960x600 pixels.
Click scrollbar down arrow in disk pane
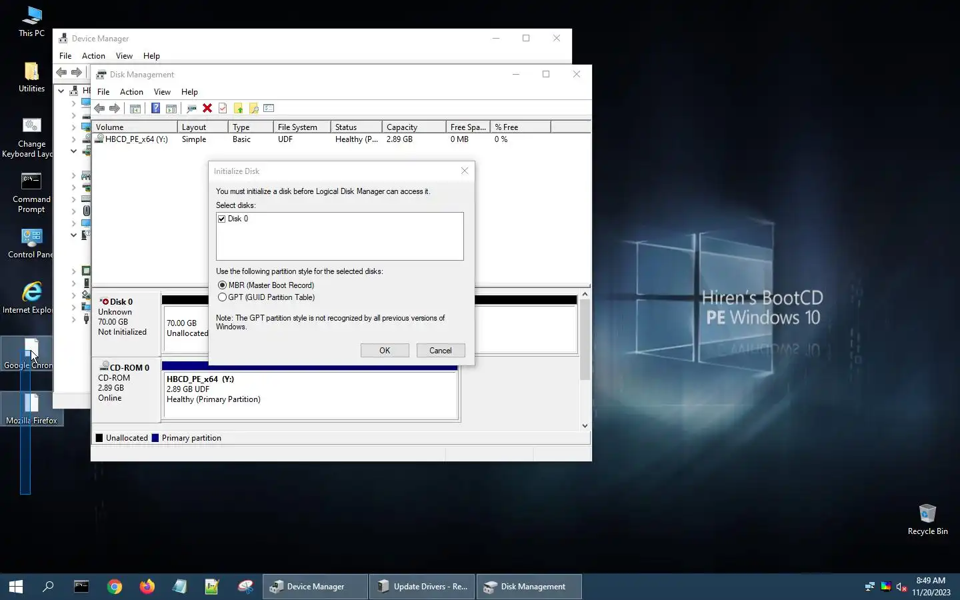tap(585, 425)
